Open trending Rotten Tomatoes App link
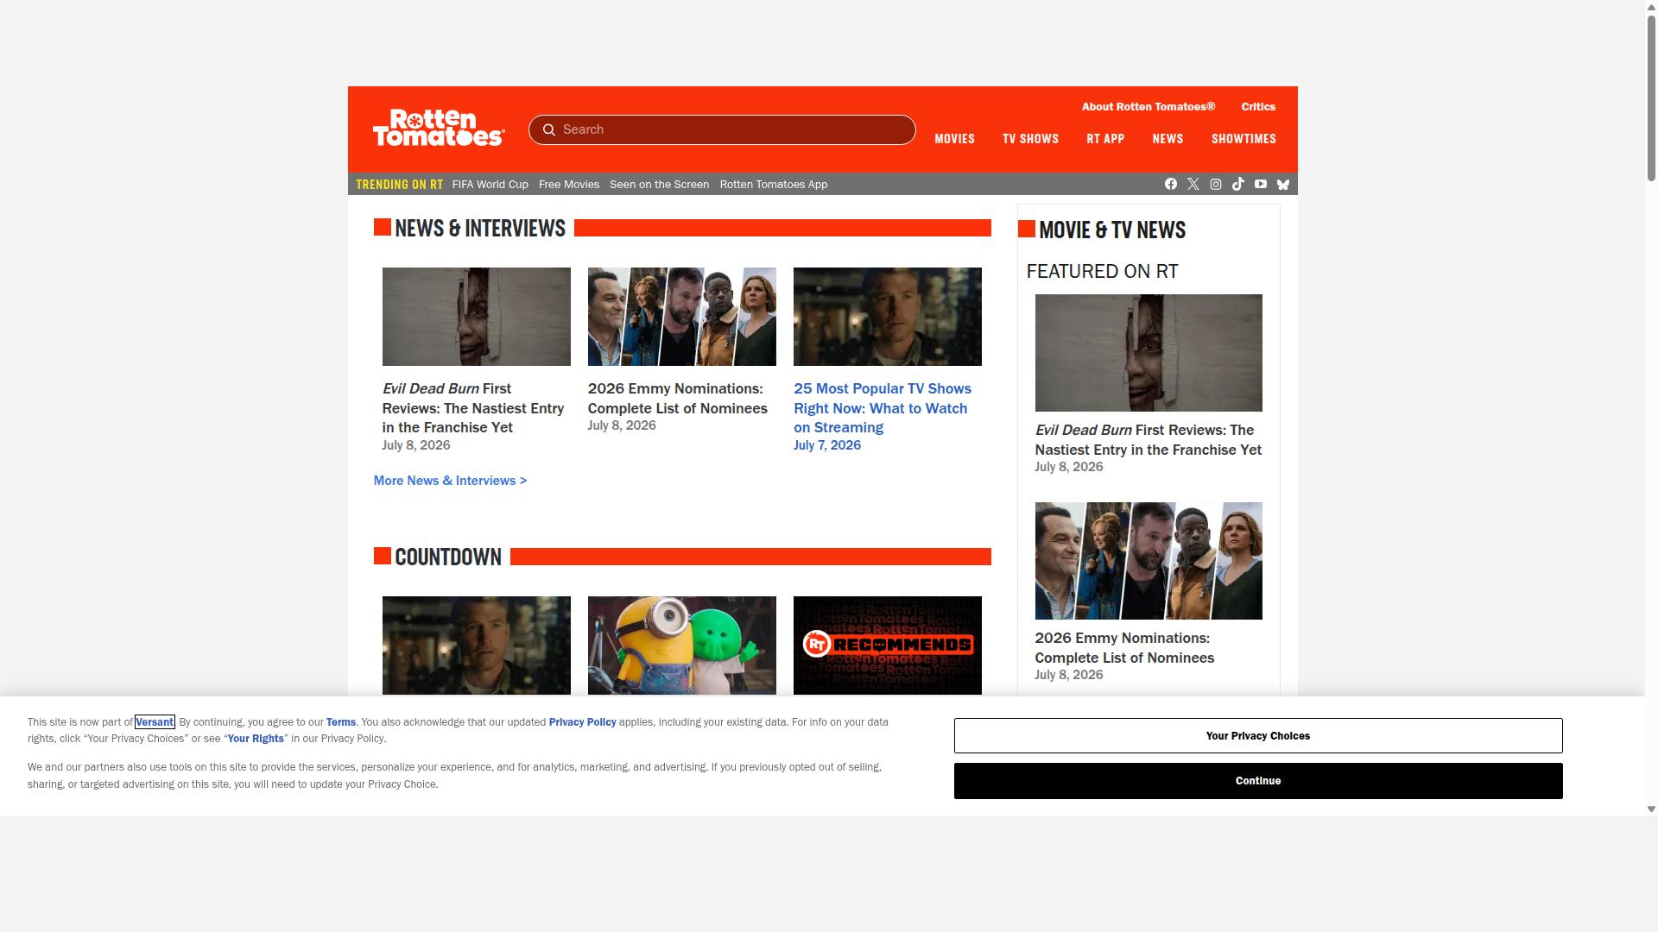 [774, 185]
